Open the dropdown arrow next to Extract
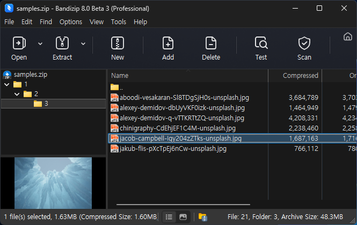Viewport: 357px width, 225px height. click(x=83, y=43)
